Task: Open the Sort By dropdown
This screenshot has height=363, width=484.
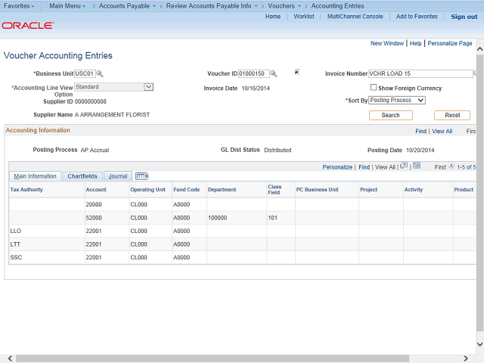Action: click(x=420, y=100)
